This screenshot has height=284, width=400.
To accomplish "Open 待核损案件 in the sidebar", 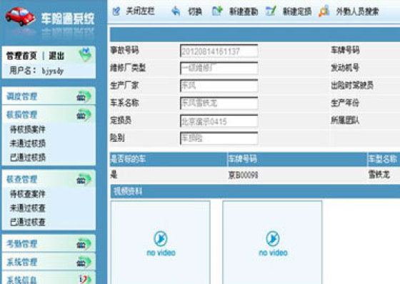I will [x=28, y=129].
